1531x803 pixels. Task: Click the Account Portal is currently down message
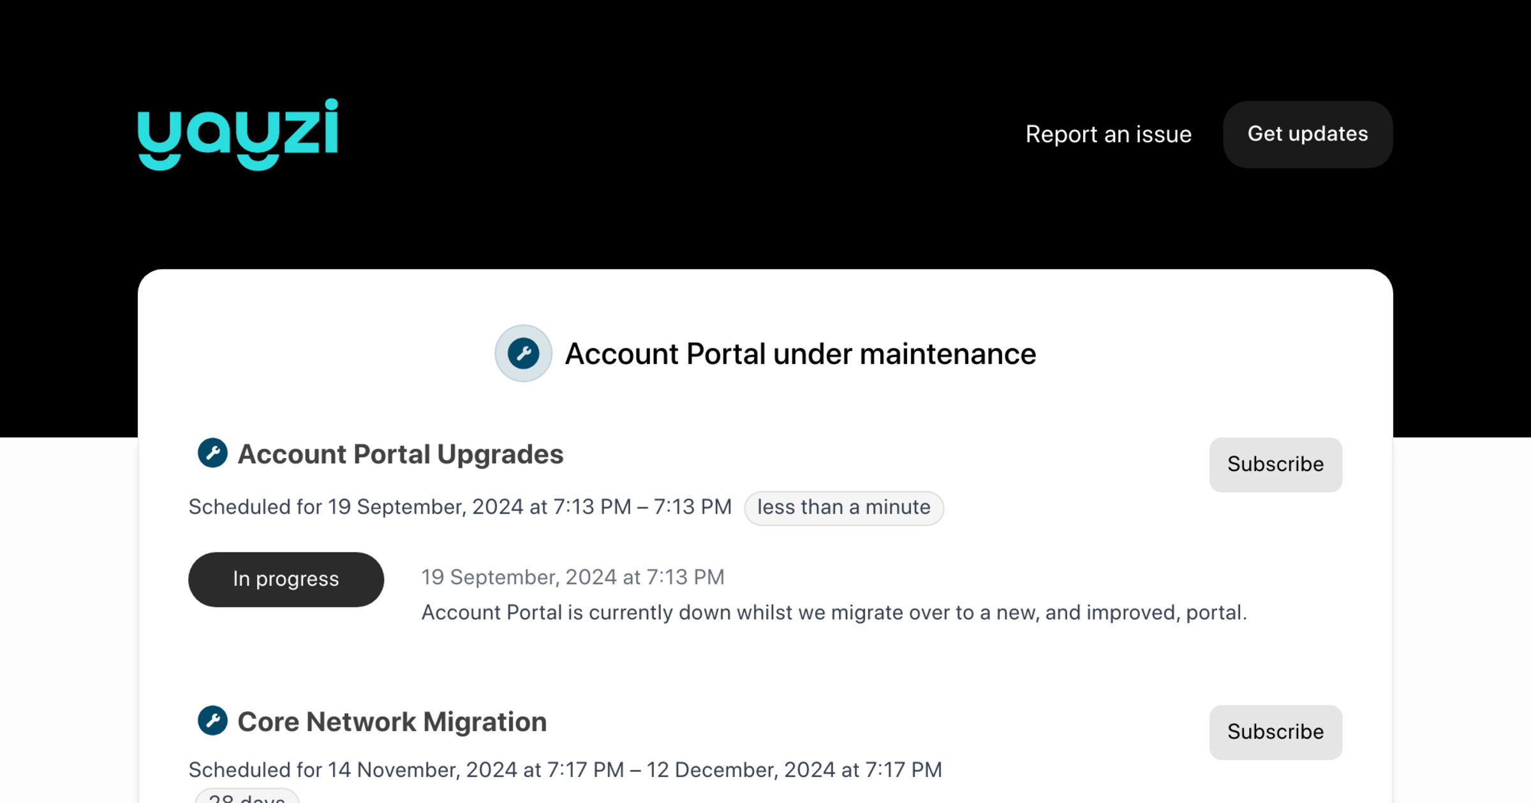tap(834, 613)
